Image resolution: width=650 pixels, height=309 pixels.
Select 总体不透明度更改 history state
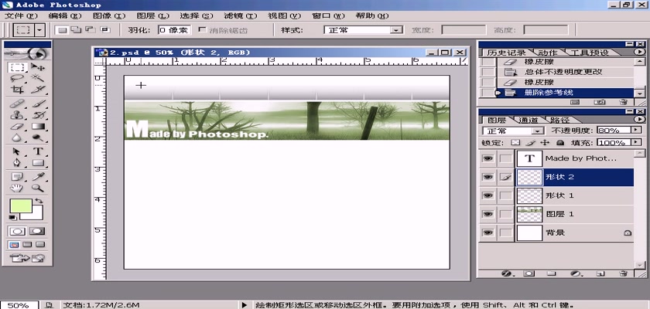click(563, 72)
